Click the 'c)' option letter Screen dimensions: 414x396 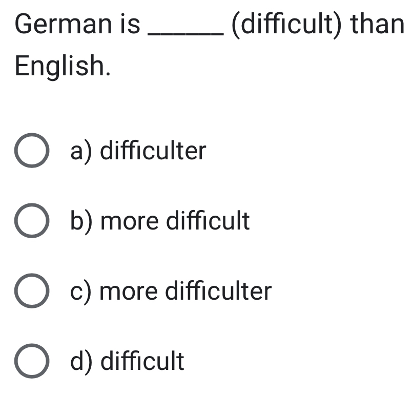tap(81, 292)
